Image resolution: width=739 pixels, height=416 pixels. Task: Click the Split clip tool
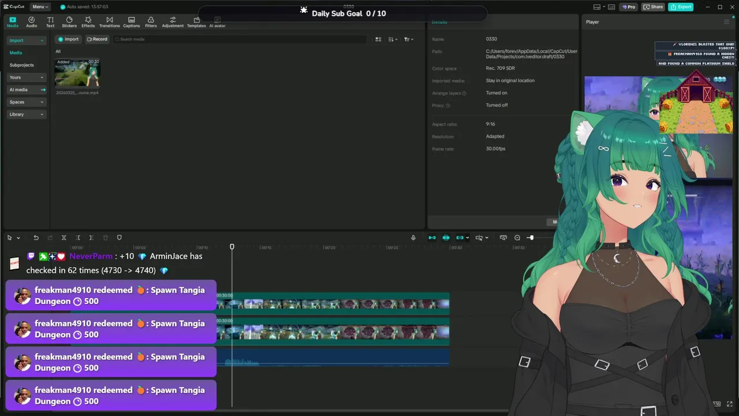point(64,237)
